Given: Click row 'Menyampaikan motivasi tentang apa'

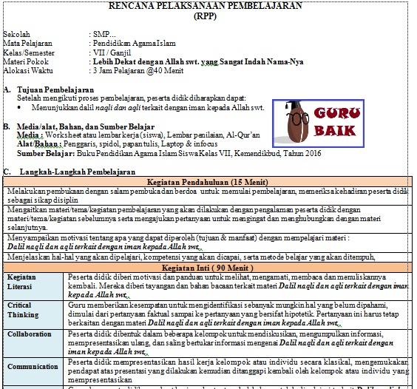Looking at the screenshot, I should click(x=208, y=243).
